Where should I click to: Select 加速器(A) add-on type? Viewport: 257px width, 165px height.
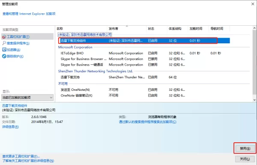(x=13, y=50)
